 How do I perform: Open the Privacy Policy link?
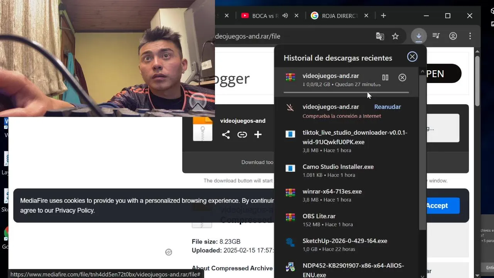(74, 210)
